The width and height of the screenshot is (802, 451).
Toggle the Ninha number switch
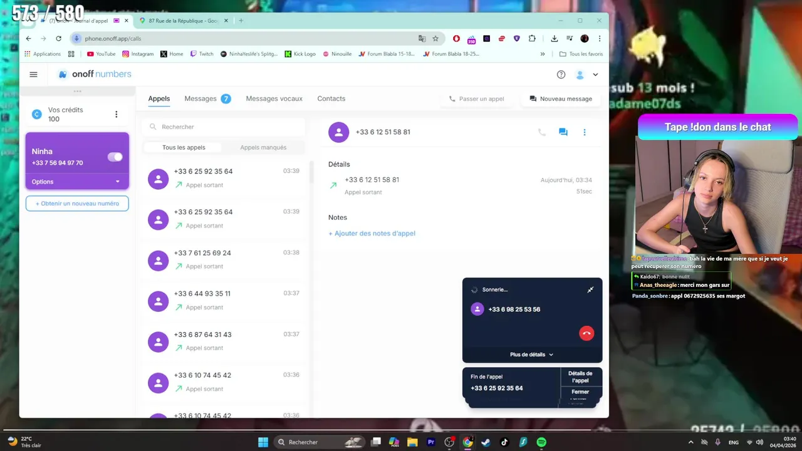pyautogui.click(x=115, y=157)
